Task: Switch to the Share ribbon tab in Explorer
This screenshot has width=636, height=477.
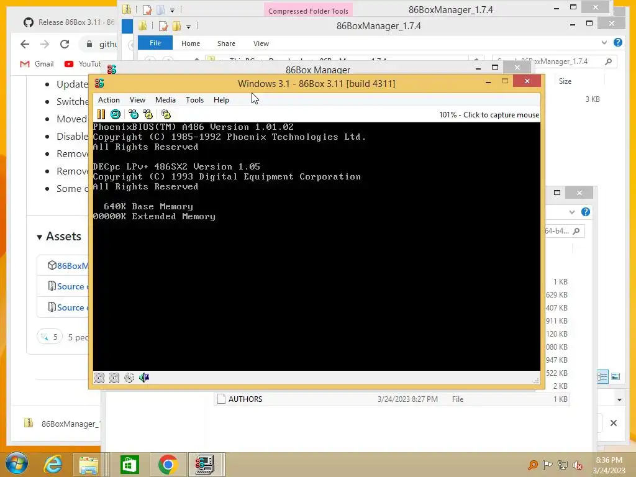Action: (226, 43)
